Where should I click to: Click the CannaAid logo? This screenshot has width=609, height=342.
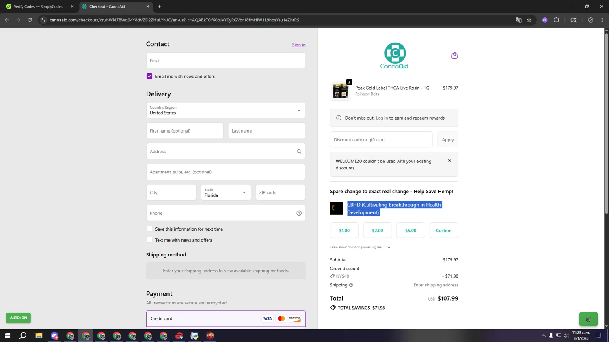(x=395, y=56)
